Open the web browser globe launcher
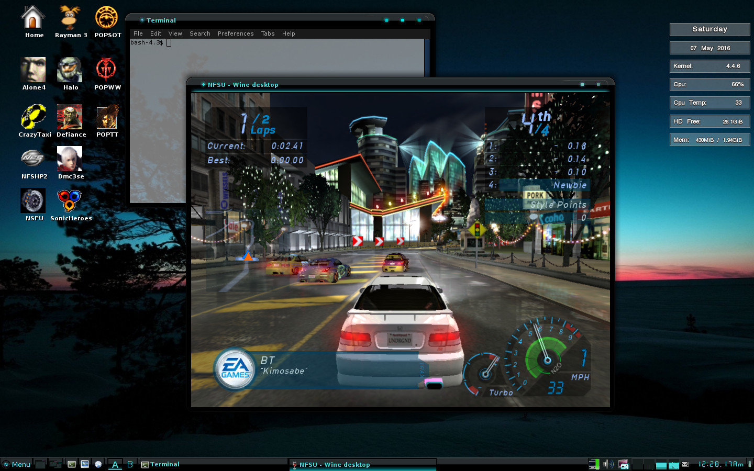 point(98,464)
